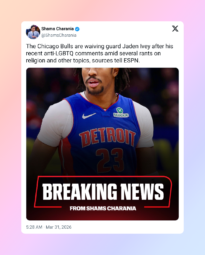Click the blue verified checkmark badge

(x=77, y=29)
